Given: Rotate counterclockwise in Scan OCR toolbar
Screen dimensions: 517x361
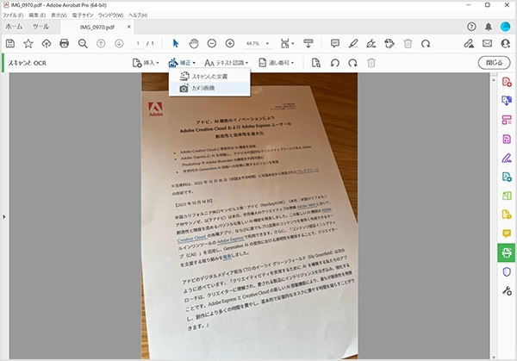Looking at the screenshot, I should (334, 63).
